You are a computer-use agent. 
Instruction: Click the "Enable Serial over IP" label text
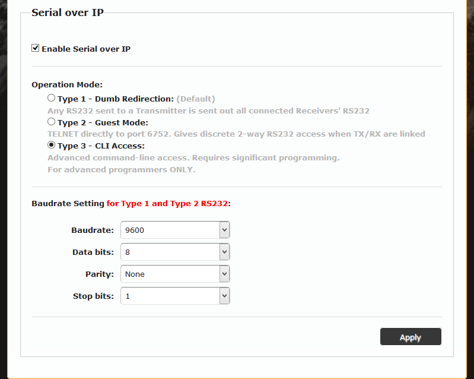[86, 49]
